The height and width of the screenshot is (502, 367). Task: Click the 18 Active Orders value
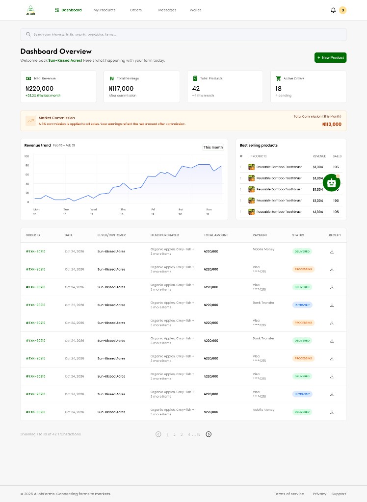[x=278, y=88]
